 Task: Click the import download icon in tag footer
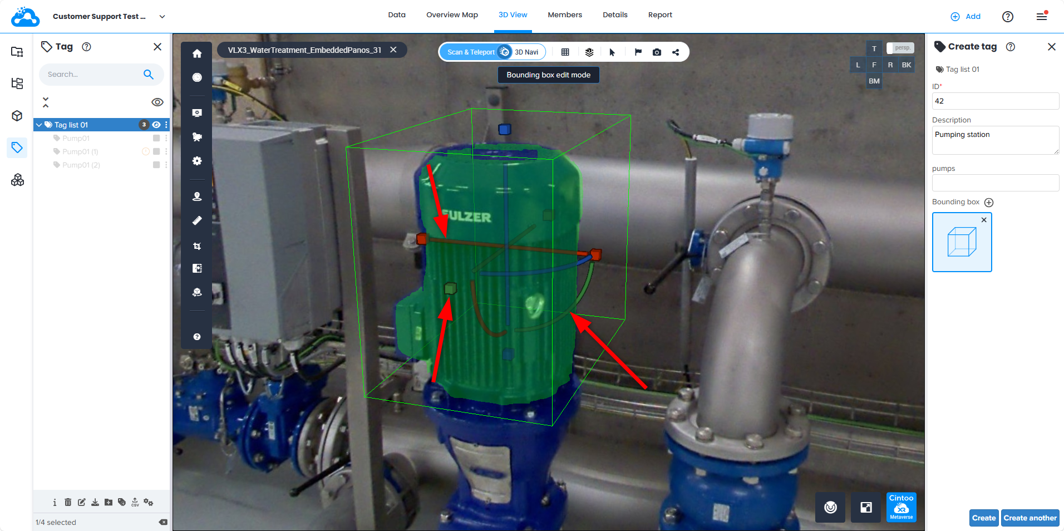(95, 502)
